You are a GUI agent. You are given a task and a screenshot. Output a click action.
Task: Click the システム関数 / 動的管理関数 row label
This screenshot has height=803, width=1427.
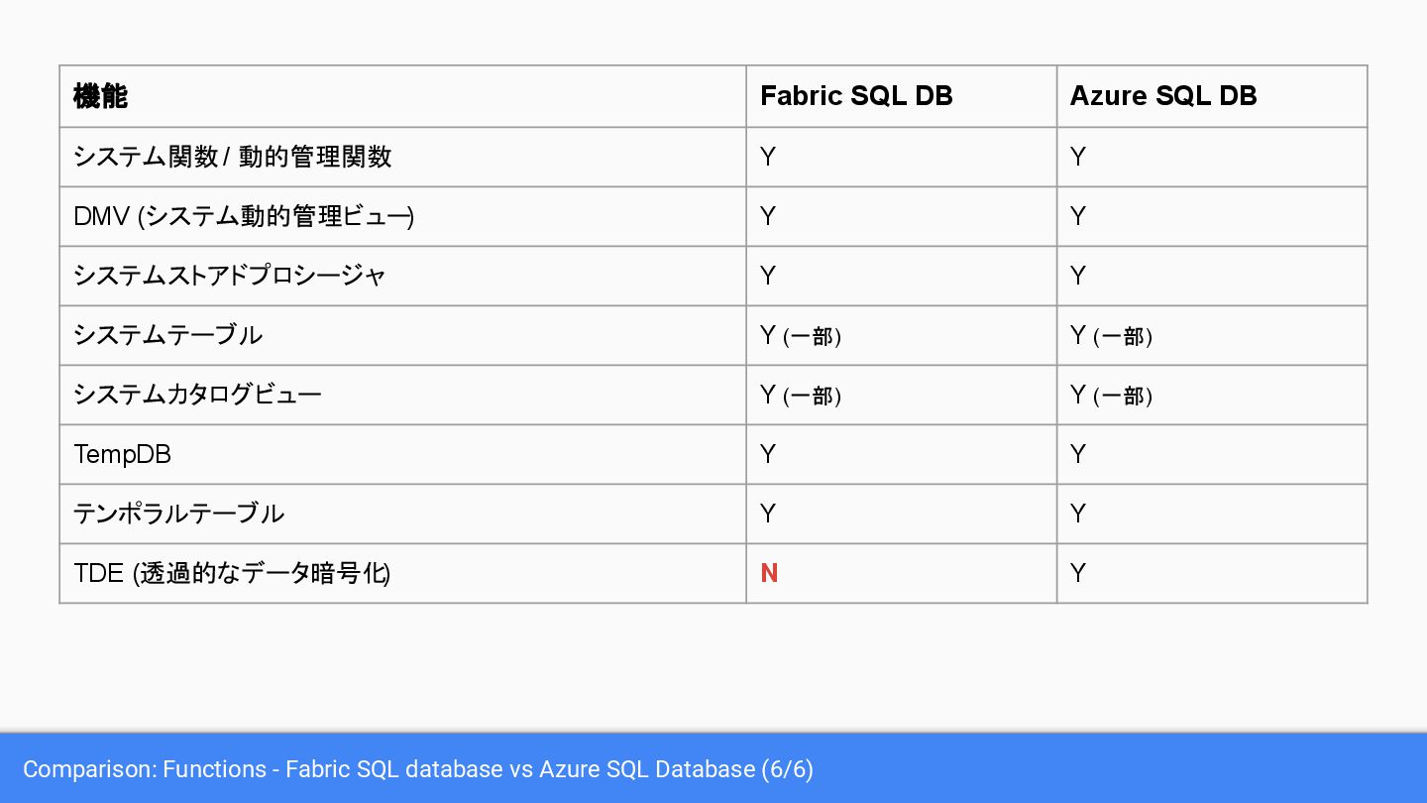click(233, 157)
